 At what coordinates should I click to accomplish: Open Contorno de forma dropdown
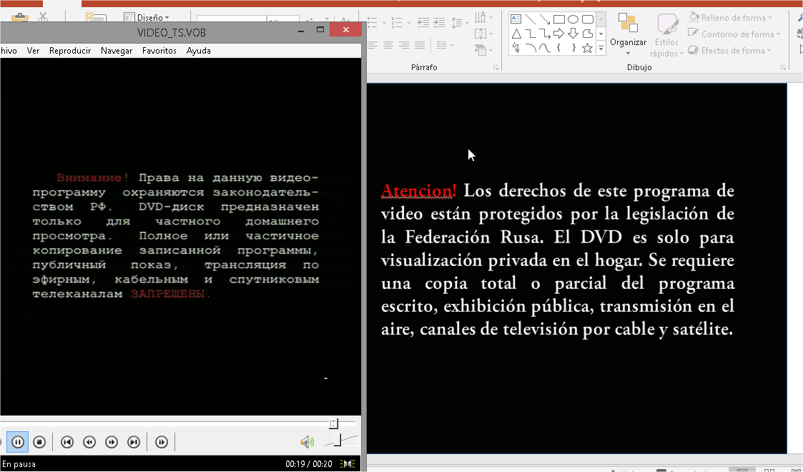[x=734, y=34]
